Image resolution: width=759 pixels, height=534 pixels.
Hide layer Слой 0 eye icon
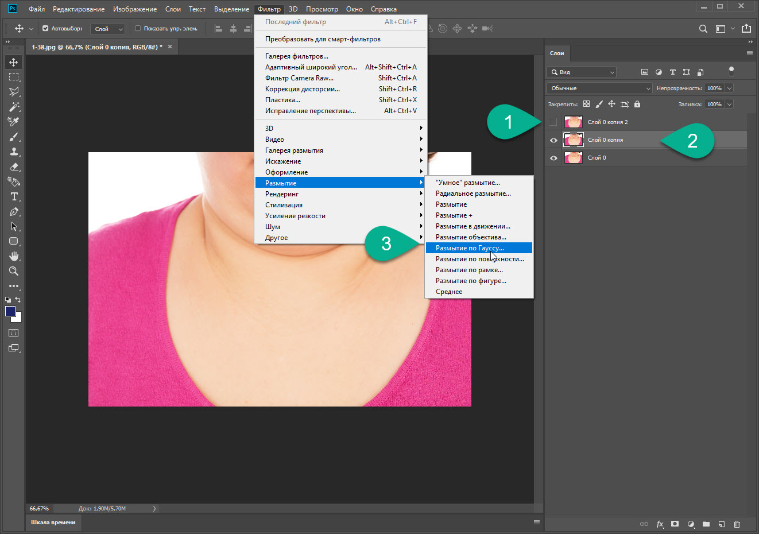click(x=553, y=158)
